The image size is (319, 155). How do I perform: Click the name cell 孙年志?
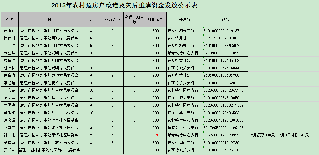[10, 135]
